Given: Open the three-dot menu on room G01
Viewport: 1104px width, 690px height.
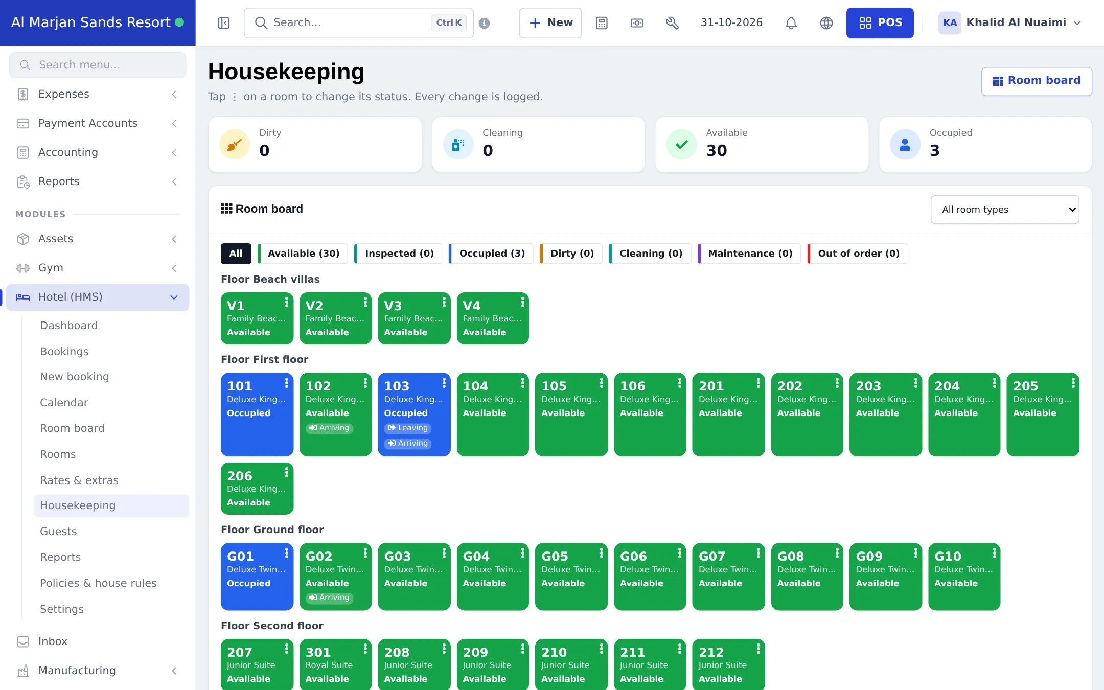Looking at the screenshot, I should (x=286, y=553).
